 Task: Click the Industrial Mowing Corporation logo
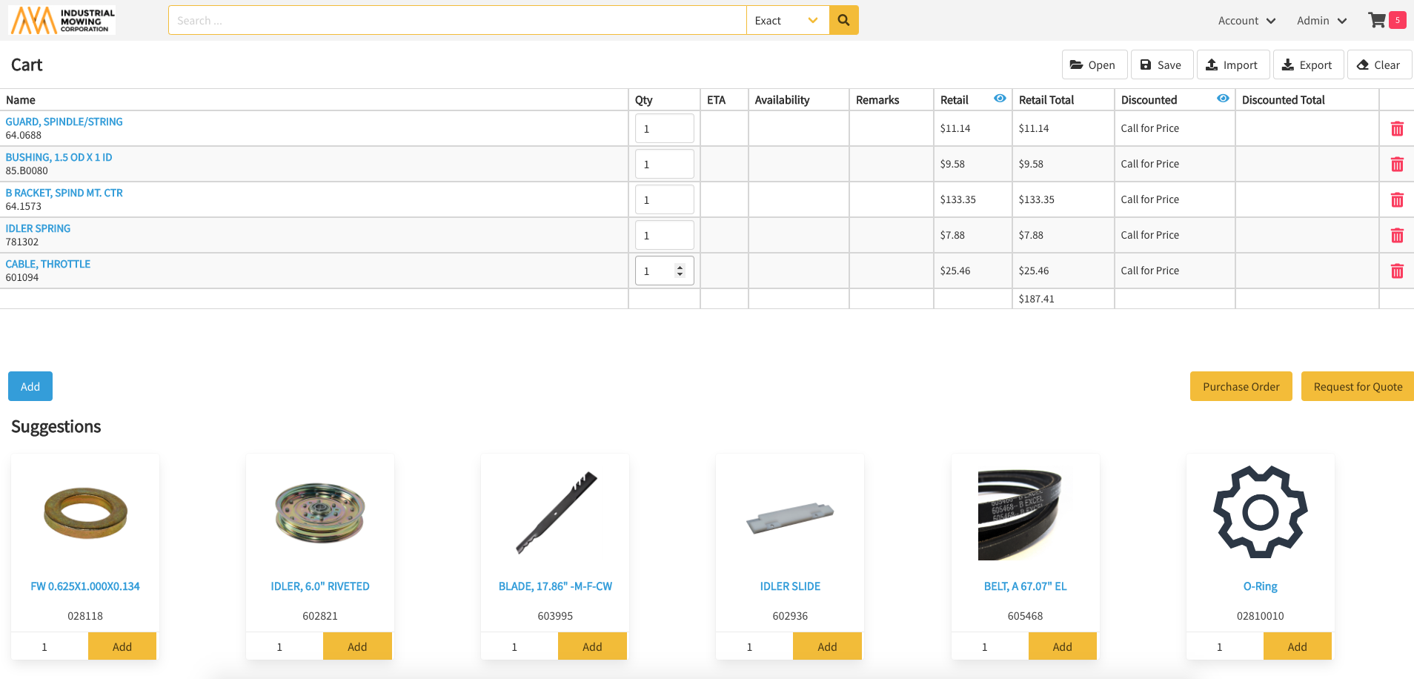(x=62, y=20)
